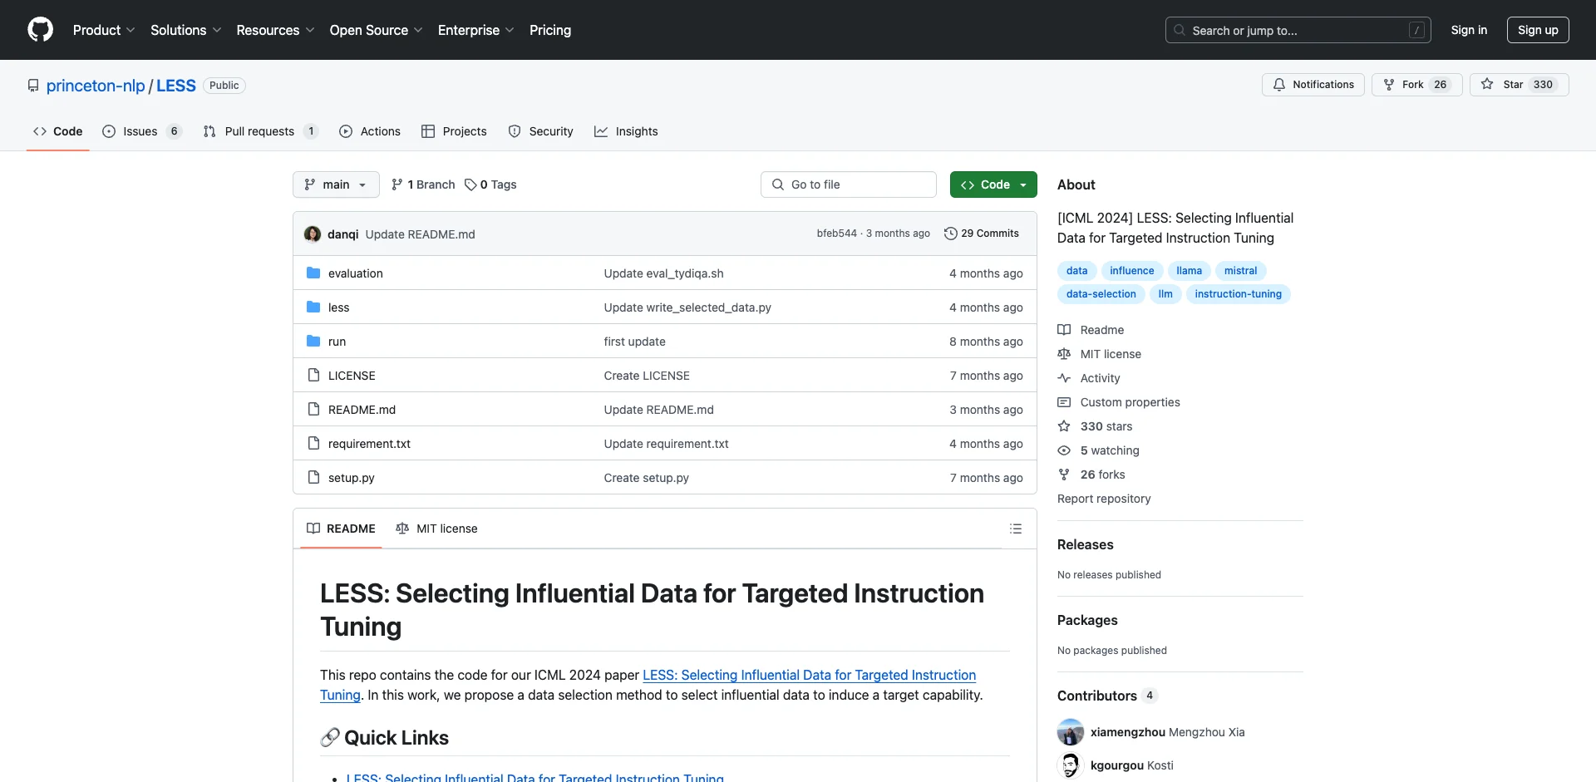Expand the Open Source dropdown
The width and height of the screenshot is (1596, 782).
coord(376,30)
